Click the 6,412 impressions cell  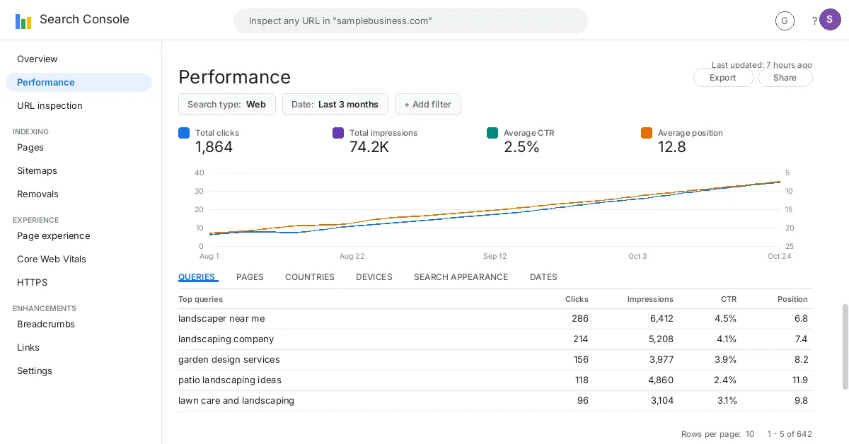click(662, 319)
